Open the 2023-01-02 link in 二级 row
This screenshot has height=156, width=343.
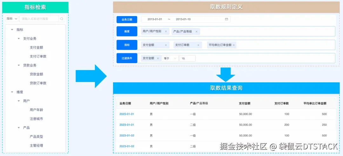click(127, 146)
